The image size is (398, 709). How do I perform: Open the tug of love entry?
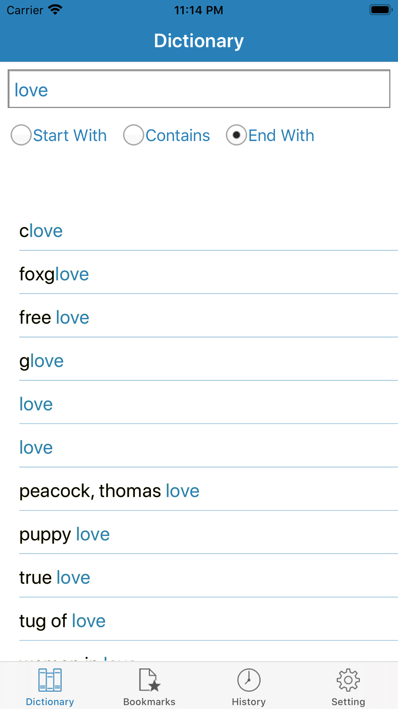pyautogui.click(x=209, y=621)
